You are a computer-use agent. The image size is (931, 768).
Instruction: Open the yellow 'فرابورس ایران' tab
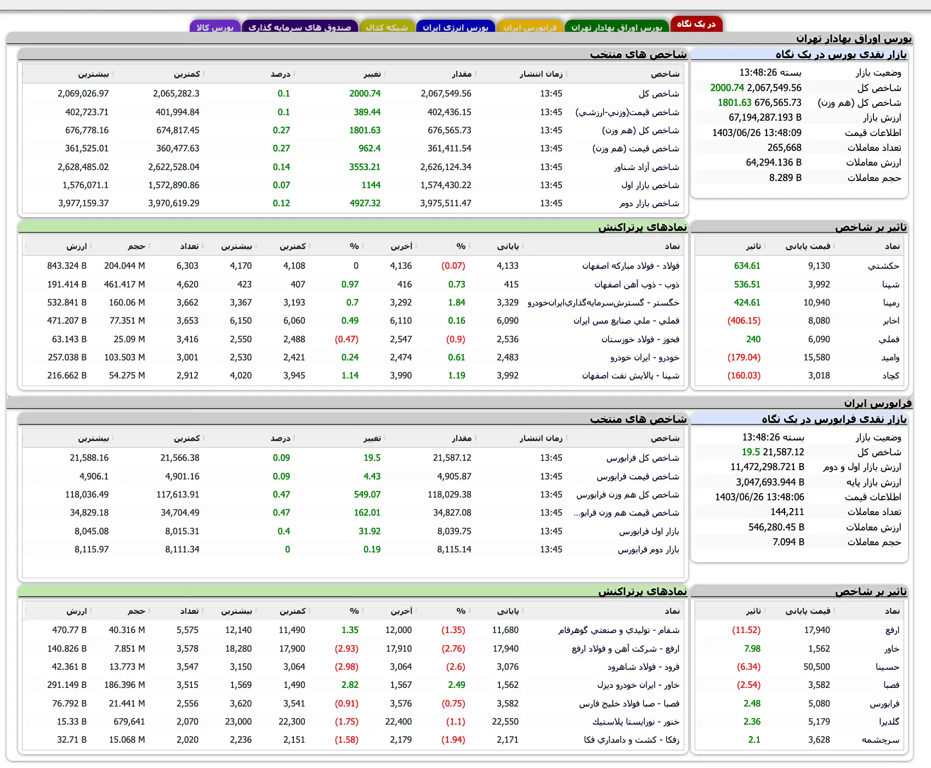pyautogui.click(x=530, y=27)
